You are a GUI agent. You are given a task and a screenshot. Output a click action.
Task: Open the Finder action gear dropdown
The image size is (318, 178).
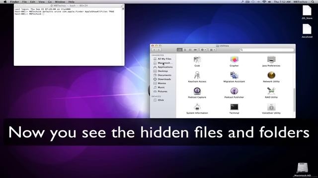(x=203, y=49)
